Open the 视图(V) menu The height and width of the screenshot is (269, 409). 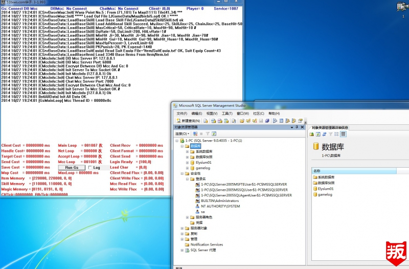pos(212,114)
